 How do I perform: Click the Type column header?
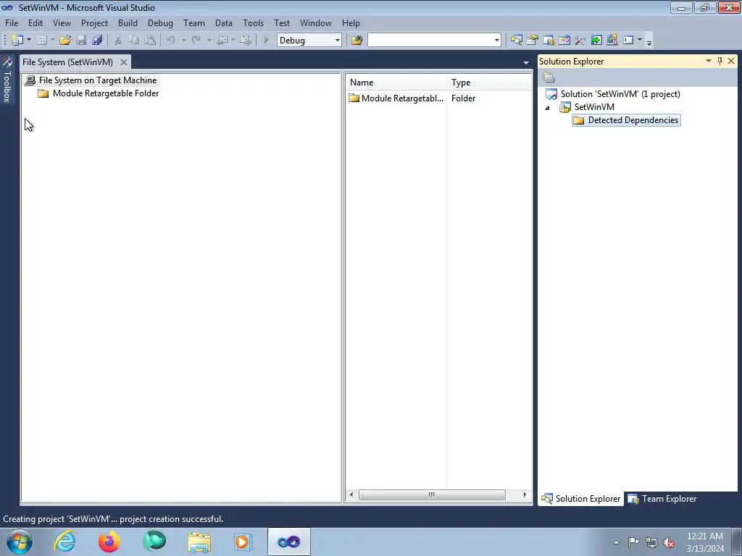(x=489, y=83)
